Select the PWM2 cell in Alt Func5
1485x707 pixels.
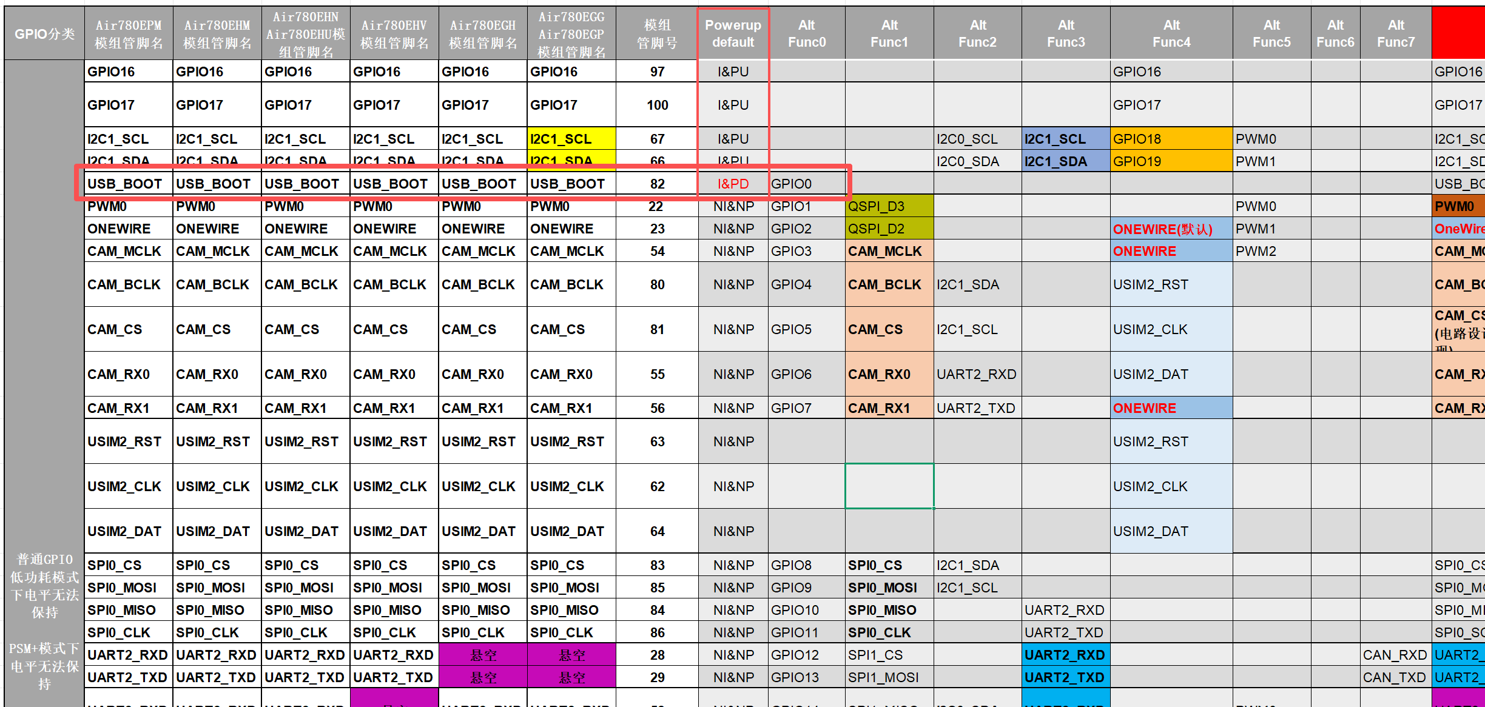tap(1271, 251)
